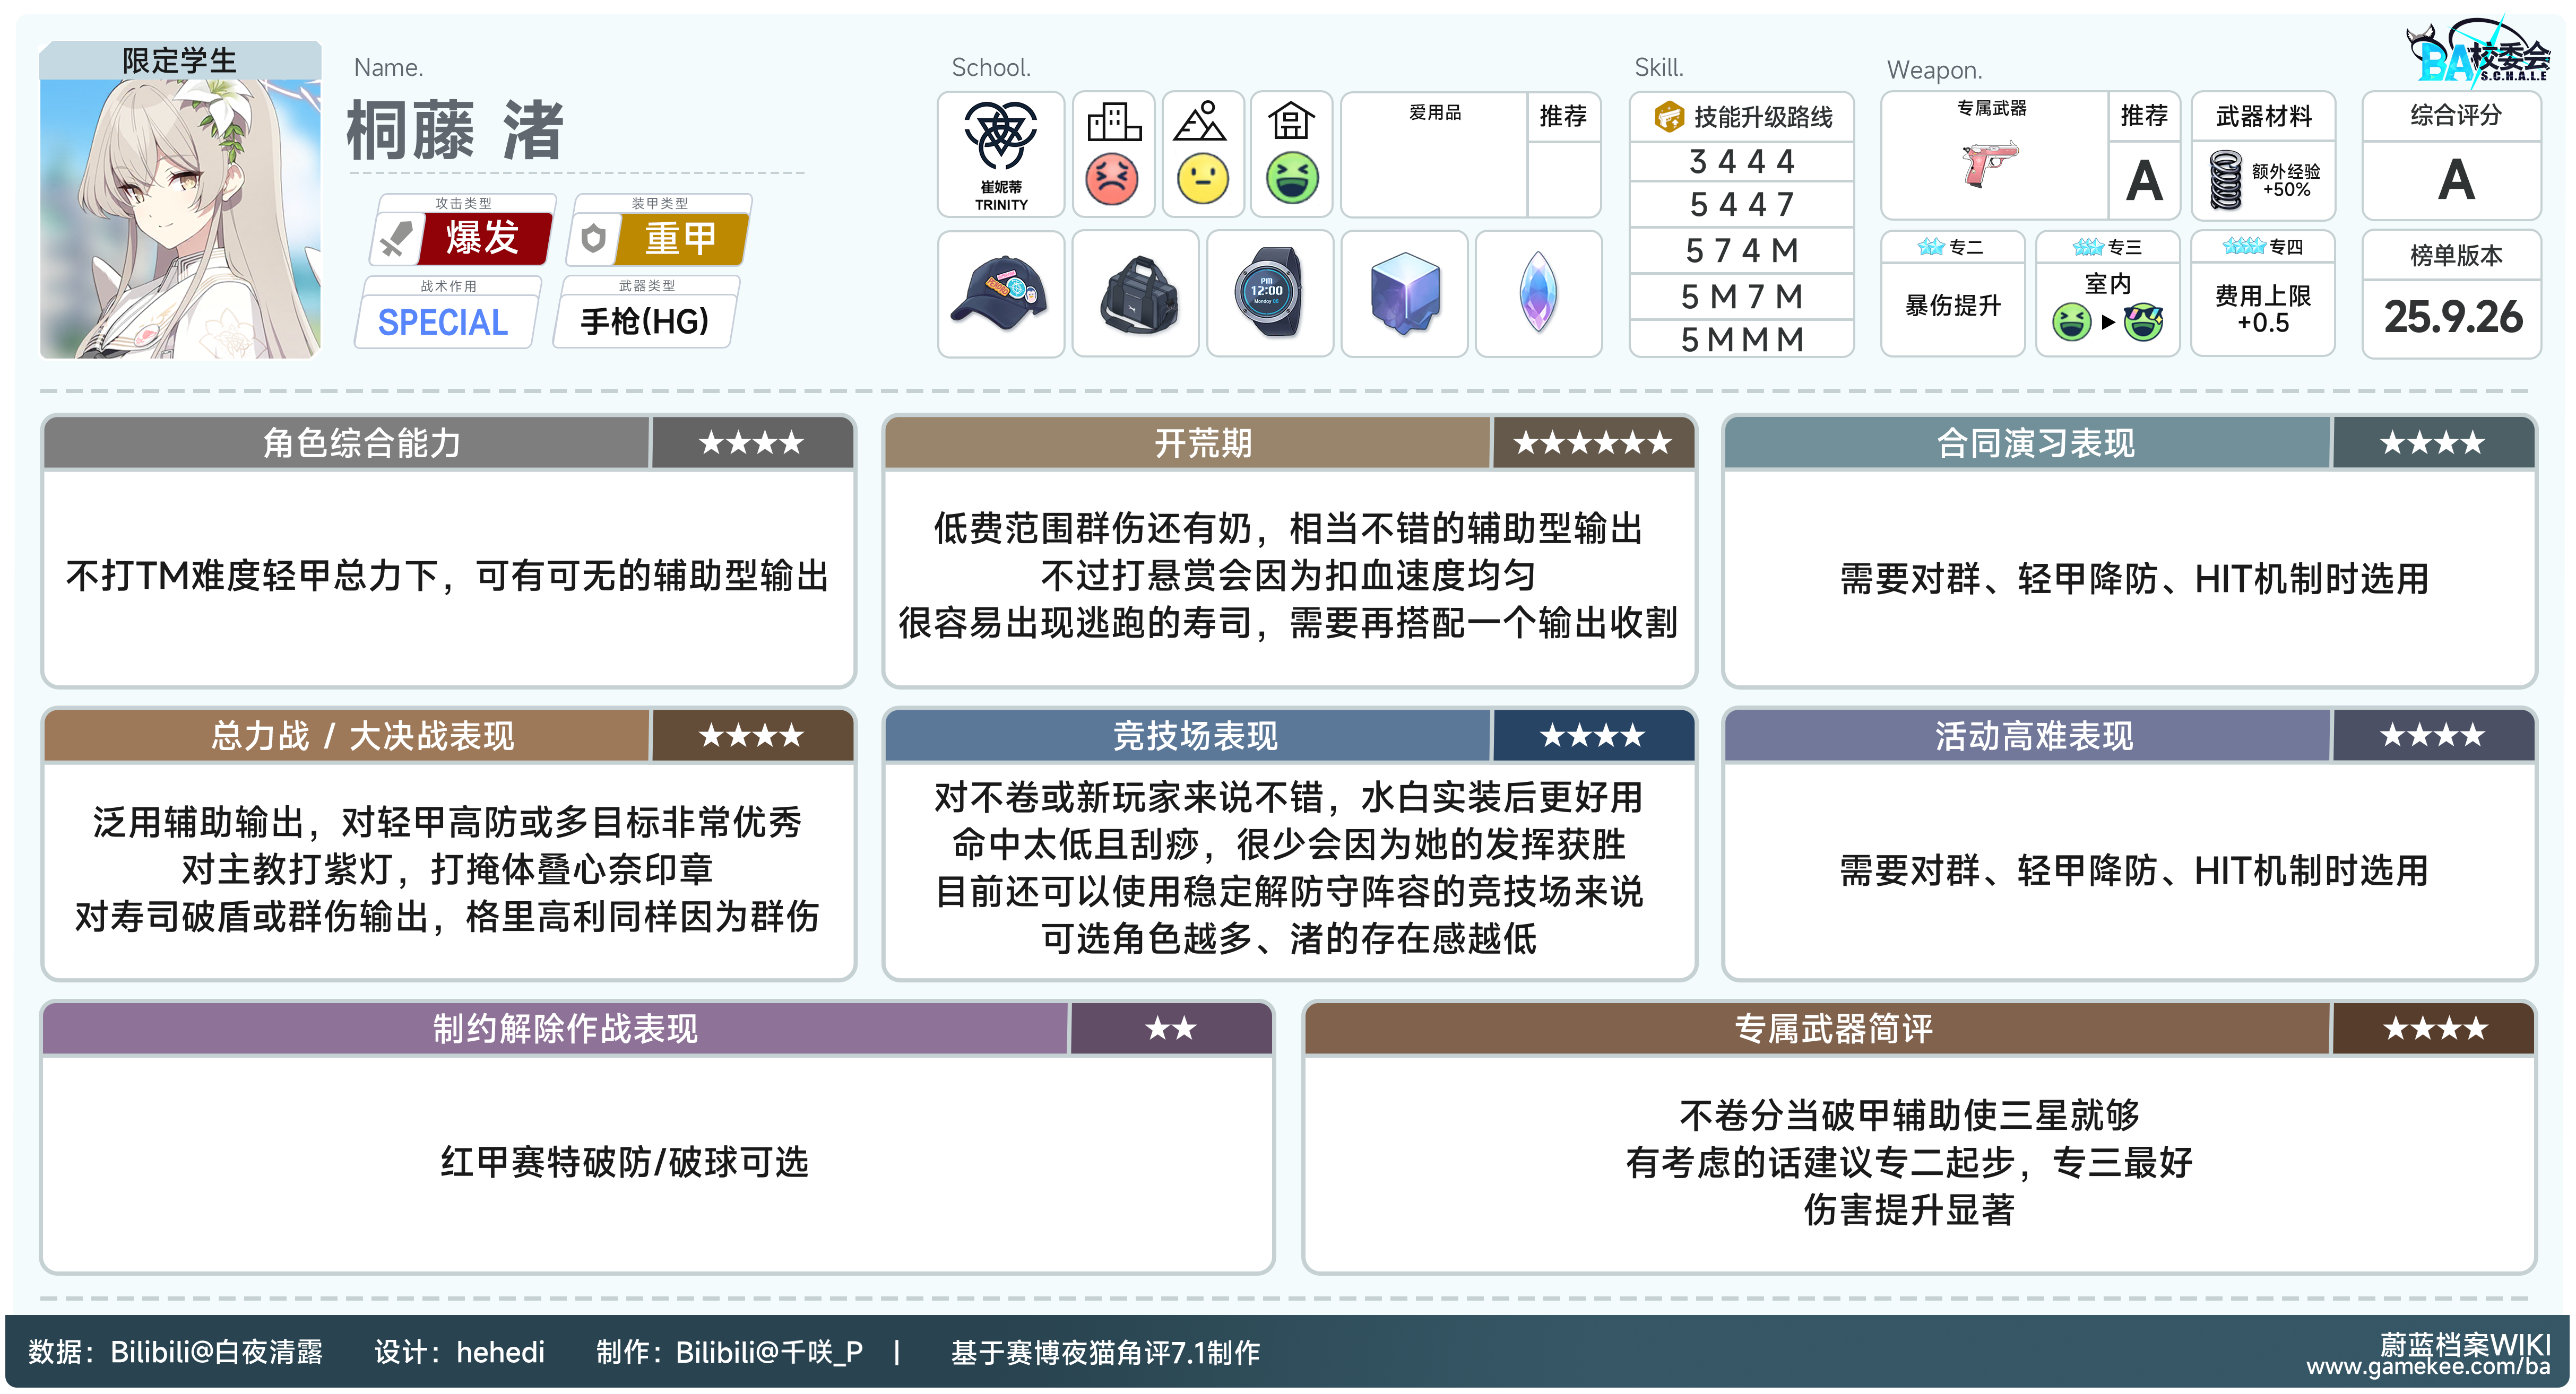Click the SPECIAL tactical role label
This screenshot has width=2576, height=1394.
tap(444, 323)
